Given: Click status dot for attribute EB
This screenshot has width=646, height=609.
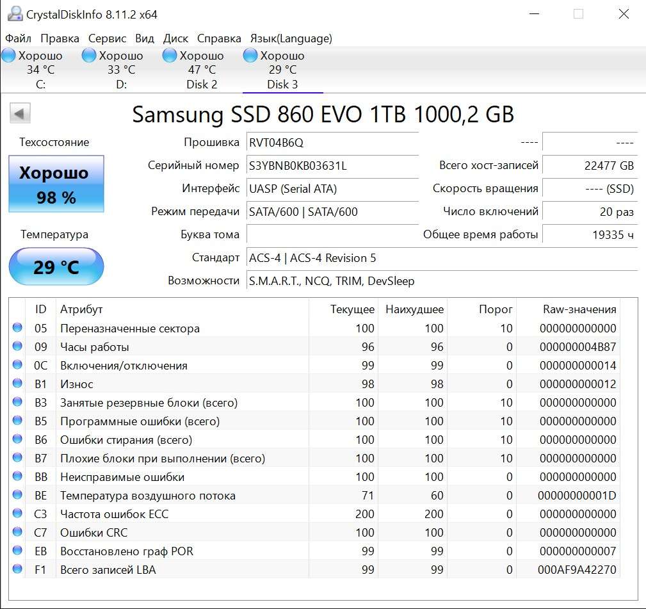Looking at the screenshot, I should pyautogui.click(x=17, y=550).
